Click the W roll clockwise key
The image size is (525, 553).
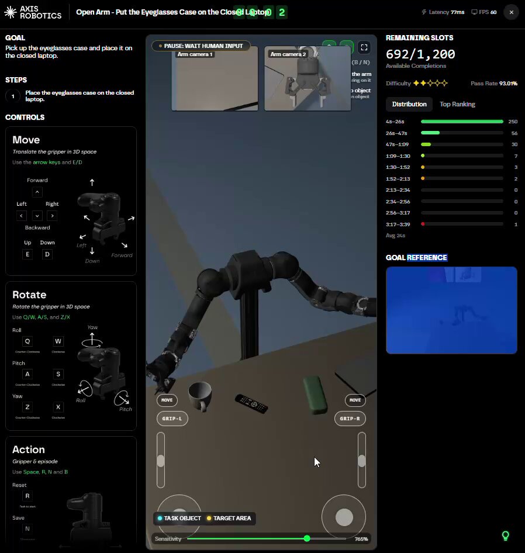click(58, 341)
